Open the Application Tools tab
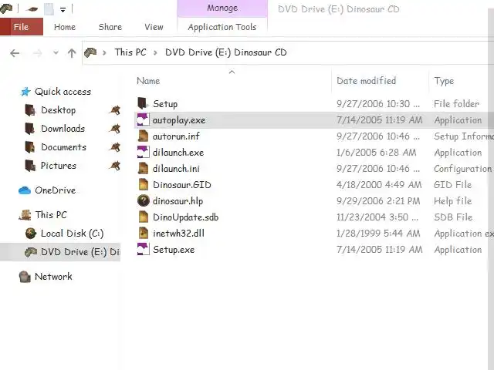 pyautogui.click(x=222, y=27)
